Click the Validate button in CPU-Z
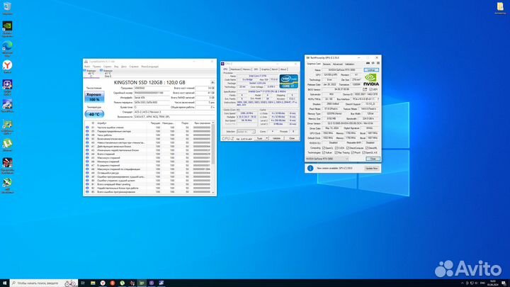 coord(276,138)
